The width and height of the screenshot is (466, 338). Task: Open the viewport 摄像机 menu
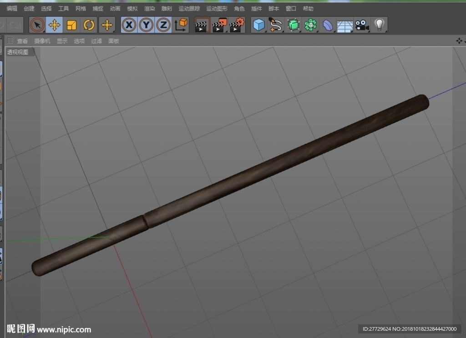[42, 41]
